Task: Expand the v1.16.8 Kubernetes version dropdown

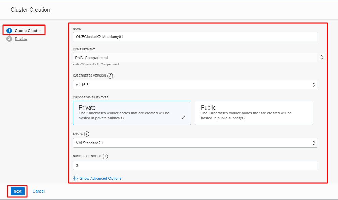Action: 195,85
